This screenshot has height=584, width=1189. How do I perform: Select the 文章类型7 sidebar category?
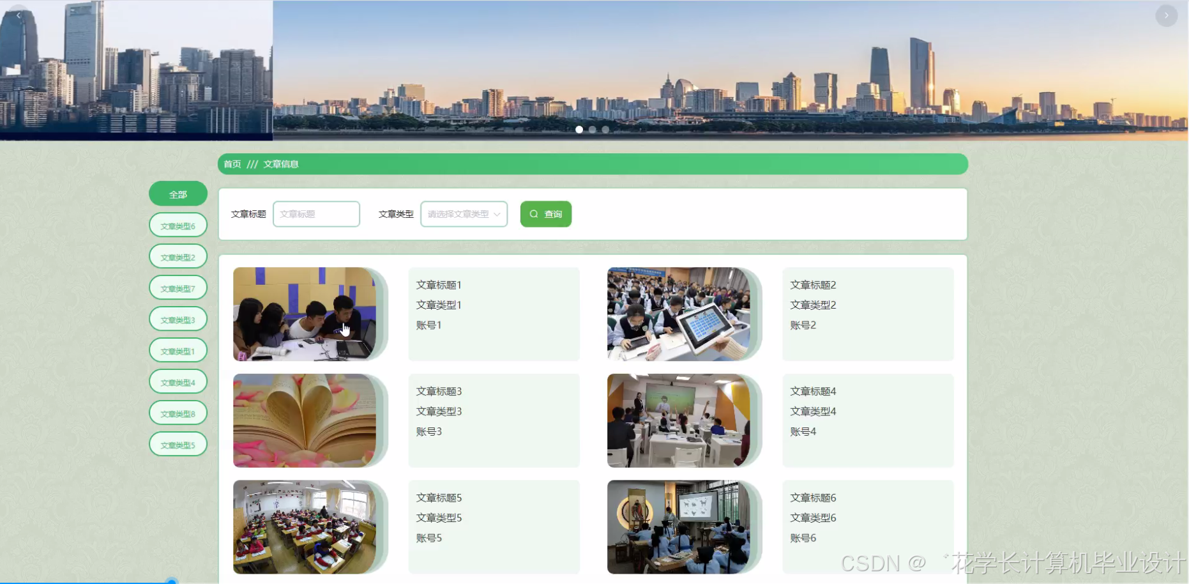[178, 288]
